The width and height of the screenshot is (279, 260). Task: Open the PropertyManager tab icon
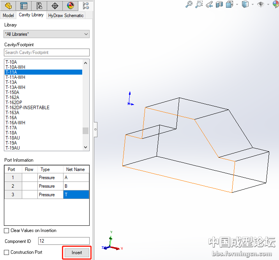[x=24, y=5]
